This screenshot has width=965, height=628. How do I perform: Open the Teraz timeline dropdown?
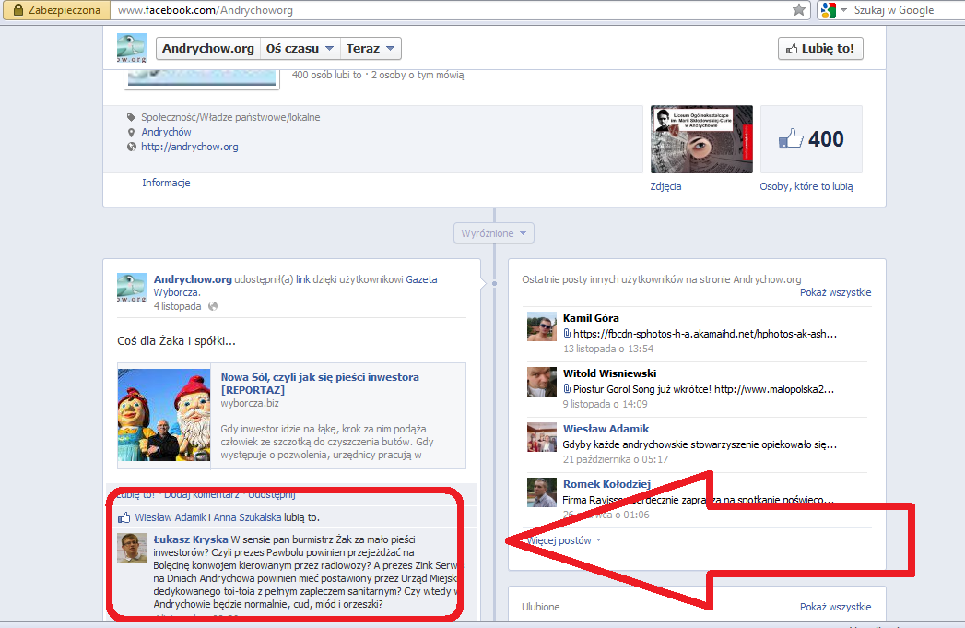(371, 49)
